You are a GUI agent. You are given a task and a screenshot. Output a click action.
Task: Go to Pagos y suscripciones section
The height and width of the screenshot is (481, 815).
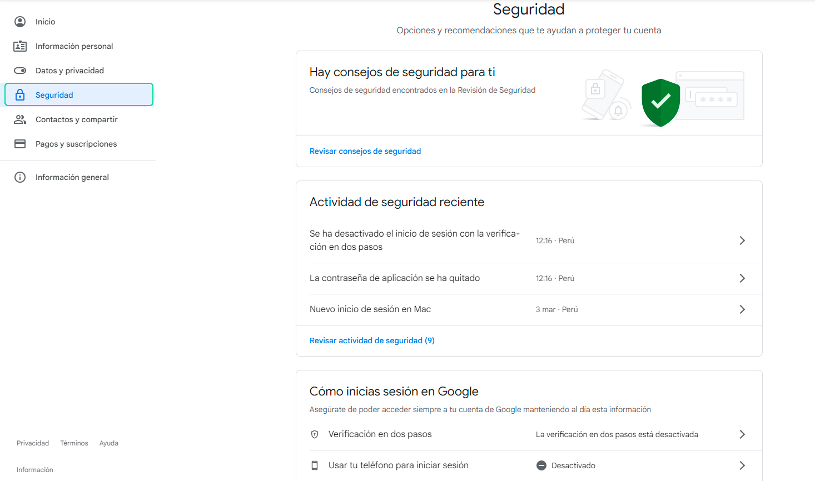76,144
